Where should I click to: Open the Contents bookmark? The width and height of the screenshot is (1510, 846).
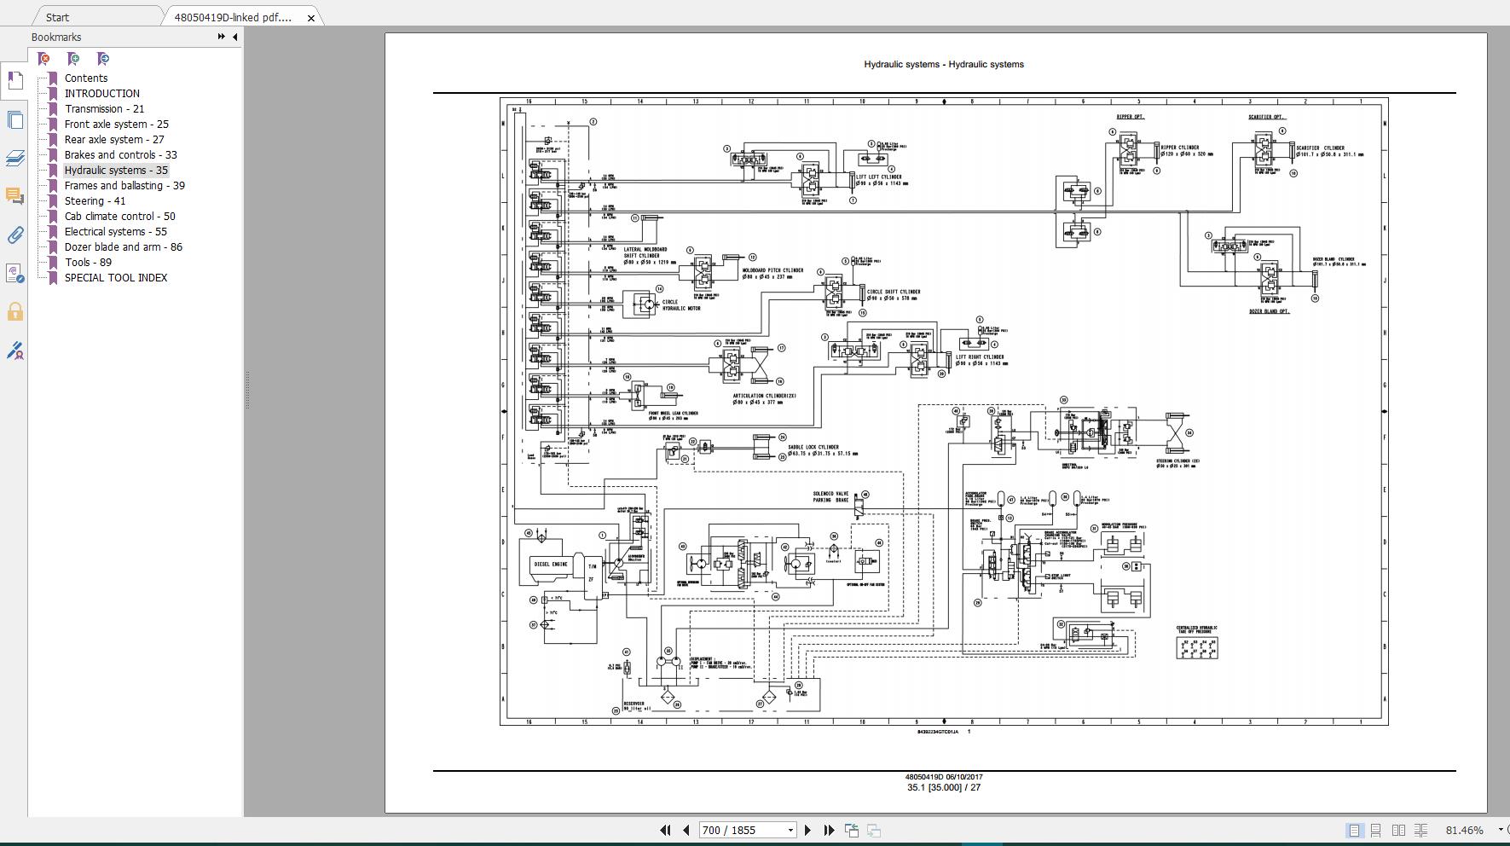pyautogui.click(x=86, y=78)
